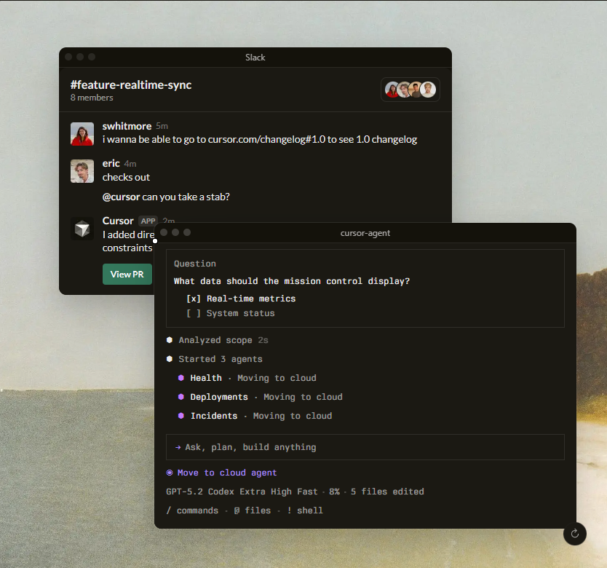This screenshot has height=568, width=607.
Task: Check the System status option
Action: pos(230,313)
